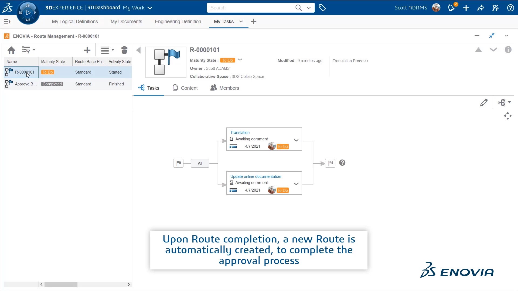The width and height of the screenshot is (518, 291).
Task: Click the trash delete icon
Action: 124,50
